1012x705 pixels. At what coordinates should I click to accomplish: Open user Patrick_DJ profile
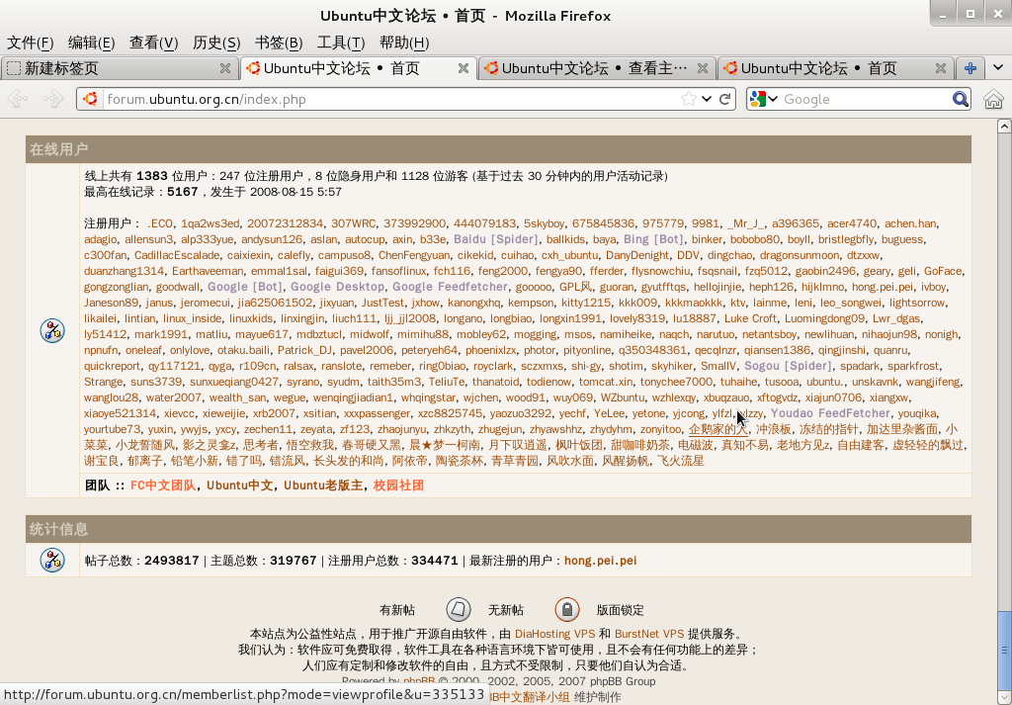point(303,350)
